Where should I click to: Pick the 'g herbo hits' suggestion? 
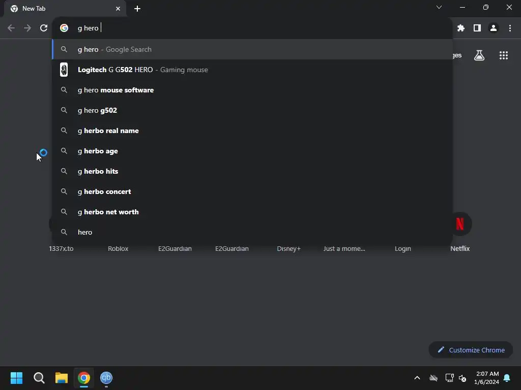(252, 171)
